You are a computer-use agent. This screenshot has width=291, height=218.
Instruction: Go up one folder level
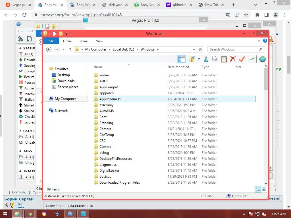70,49
